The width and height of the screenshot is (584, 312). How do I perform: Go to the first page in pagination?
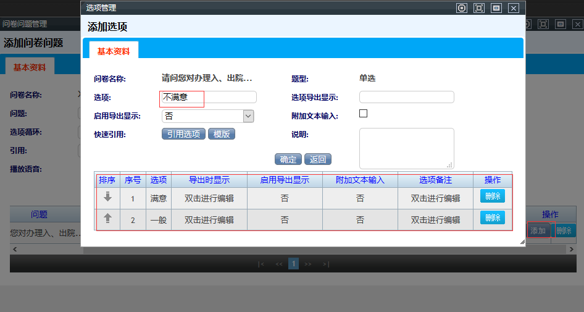pos(262,264)
